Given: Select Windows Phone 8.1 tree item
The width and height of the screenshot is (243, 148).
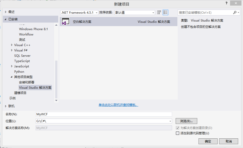Looking at the screenshot, I should [34, 29].
